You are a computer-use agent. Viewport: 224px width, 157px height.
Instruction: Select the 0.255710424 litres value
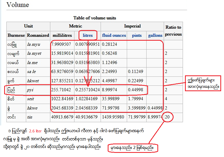(x=87, y=90)
